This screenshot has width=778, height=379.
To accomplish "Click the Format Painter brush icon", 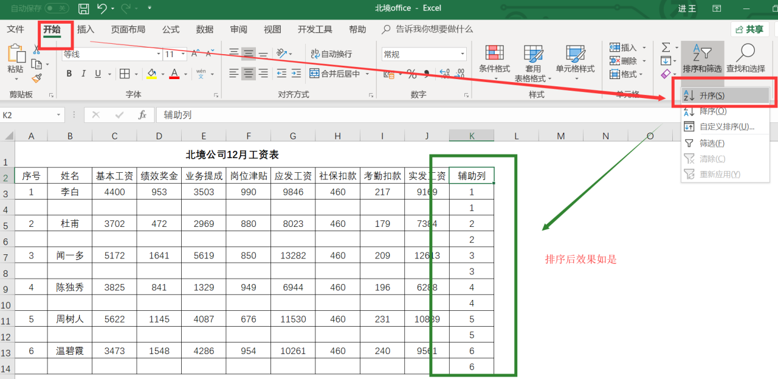I will click(36, 78).
